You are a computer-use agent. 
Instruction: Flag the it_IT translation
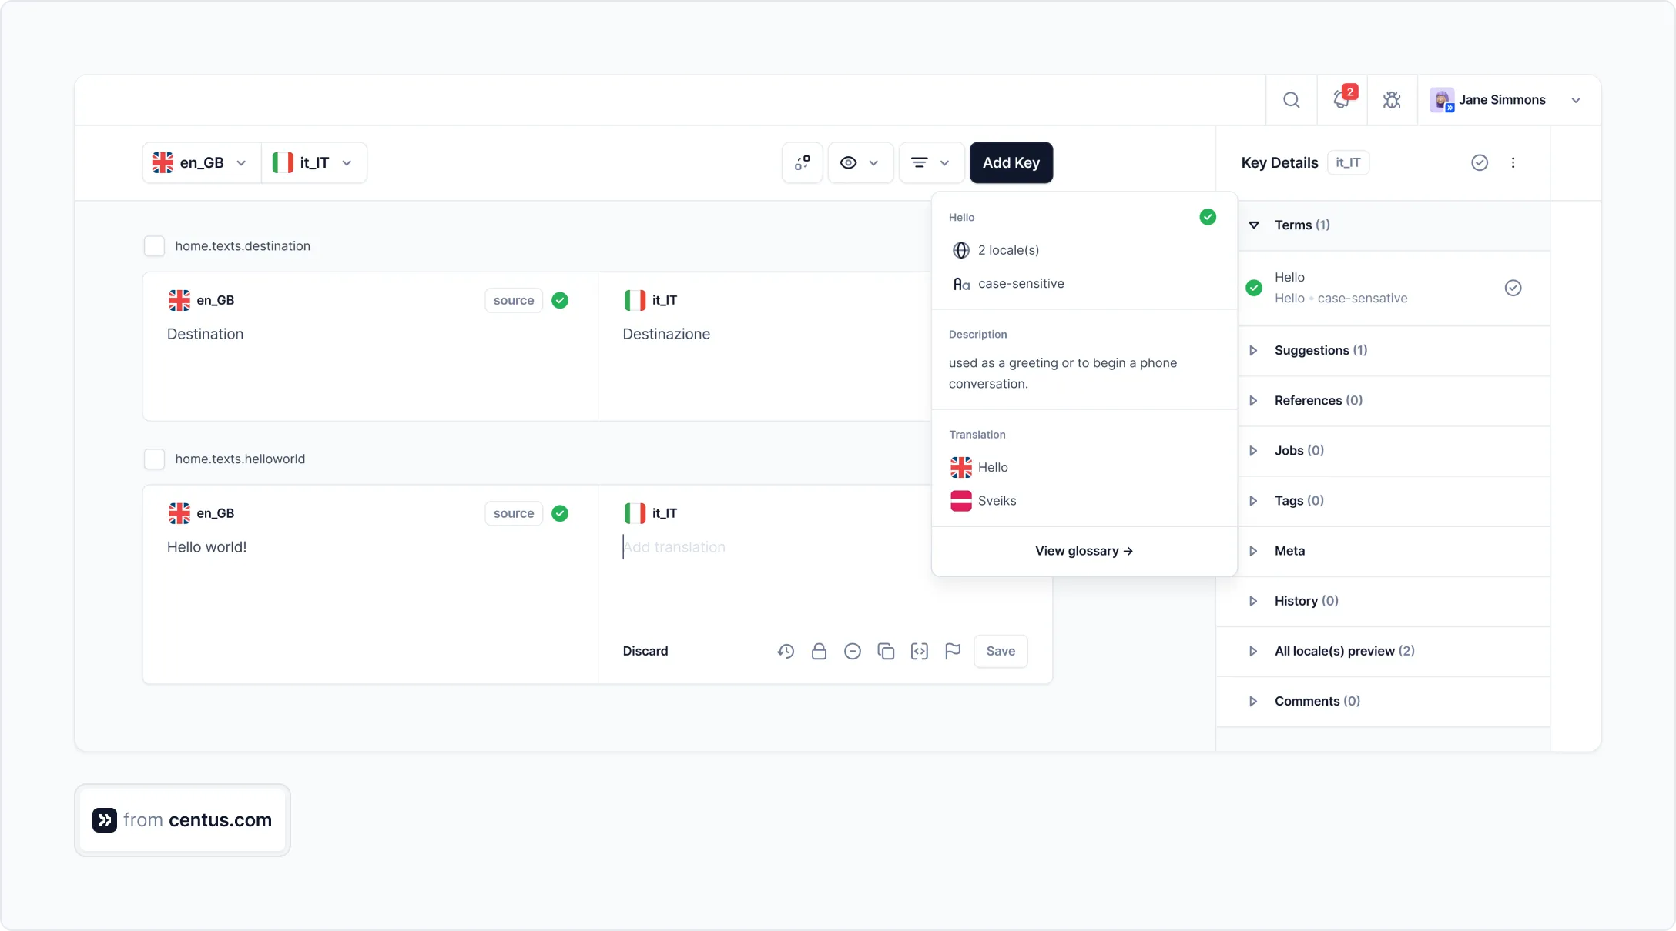(954, 651)
